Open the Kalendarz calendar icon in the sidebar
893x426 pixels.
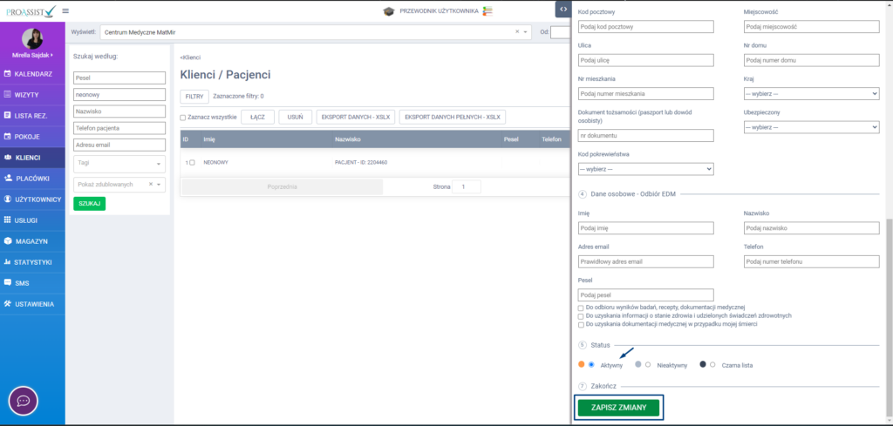(8, 74)
